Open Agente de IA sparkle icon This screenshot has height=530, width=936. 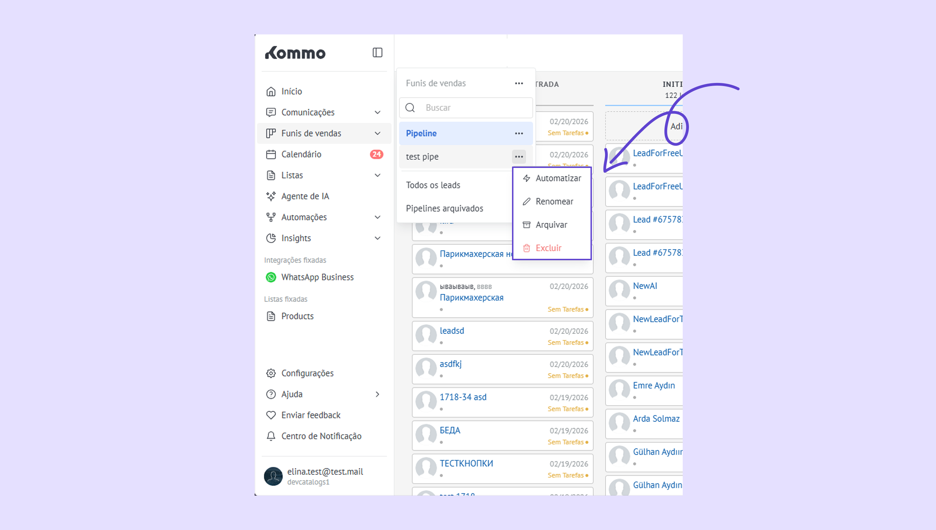click(x=271, y=196)
